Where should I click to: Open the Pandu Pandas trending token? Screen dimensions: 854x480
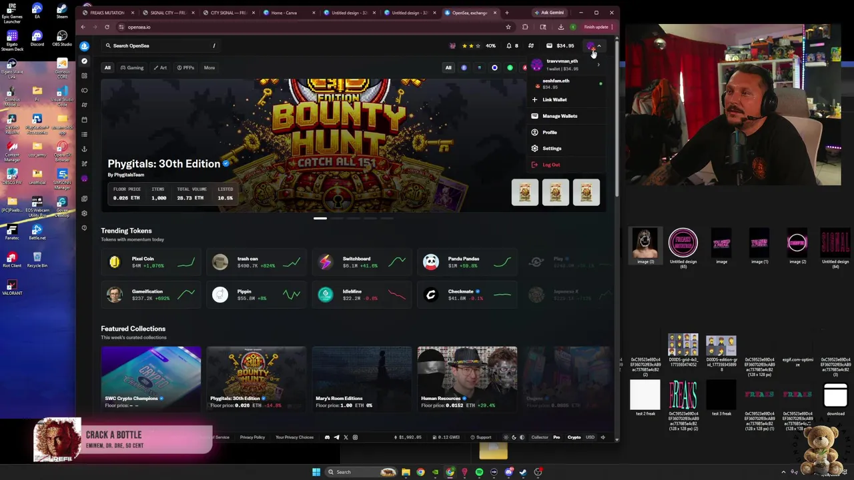point(466,262)
